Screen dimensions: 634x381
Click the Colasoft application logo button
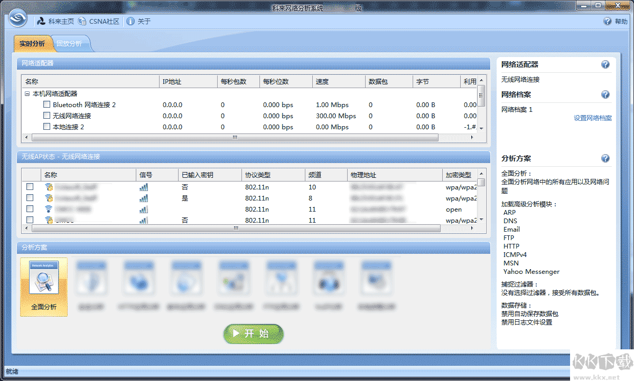[x=19, y=21]
